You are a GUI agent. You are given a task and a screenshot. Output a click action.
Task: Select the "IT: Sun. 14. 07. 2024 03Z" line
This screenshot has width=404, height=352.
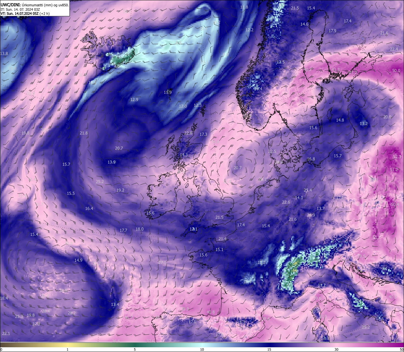pyautogui.click(x=20, y=9)
